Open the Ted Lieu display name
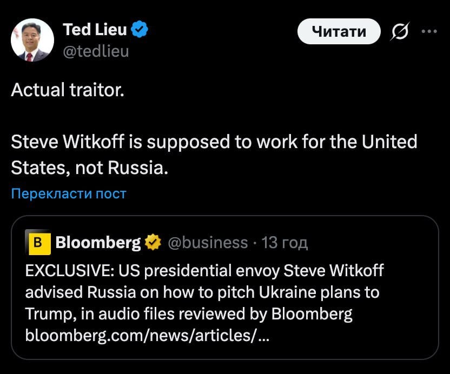This screenshot has height=374, width=450. click(x=95, y=30)
